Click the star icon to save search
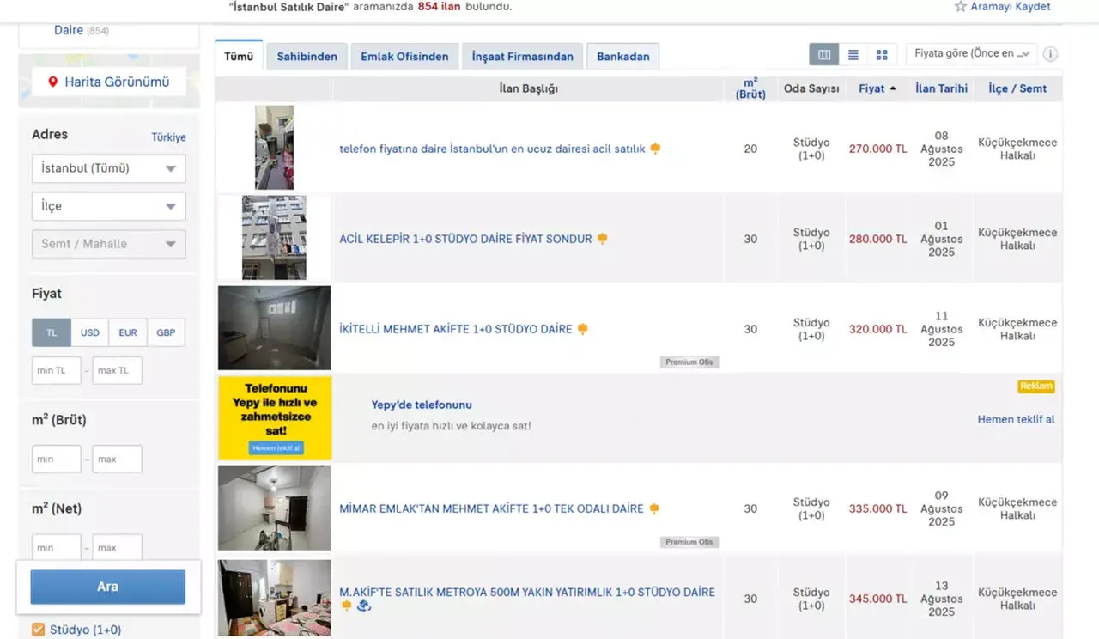1099x639 pixels. click(x=961, y=7)
